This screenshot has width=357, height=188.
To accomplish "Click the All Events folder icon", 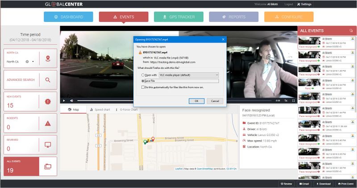I will tap(48, 166).
